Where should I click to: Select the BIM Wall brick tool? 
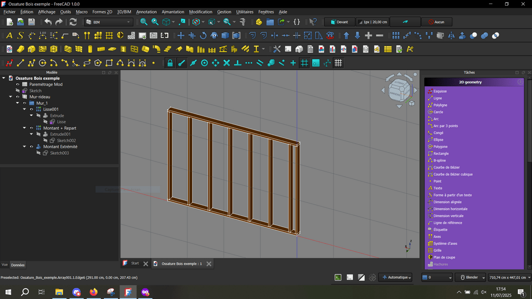tap(68, 49)
